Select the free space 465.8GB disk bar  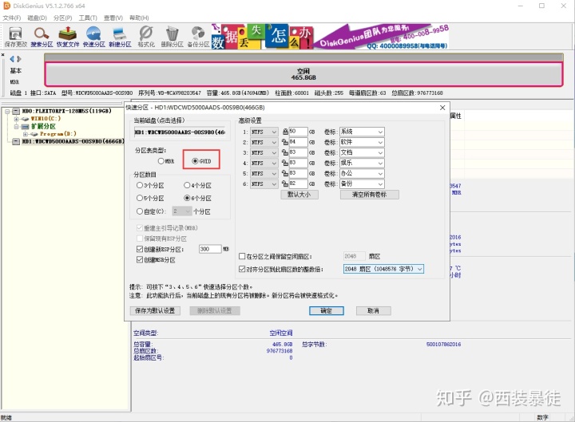303,74
